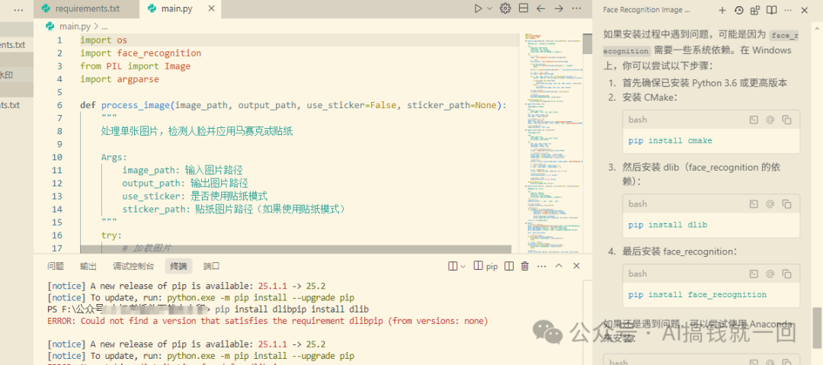Open chat panel more options ellipsis
The width and height of the screenshot is (823, 365).
click(788, 10)
